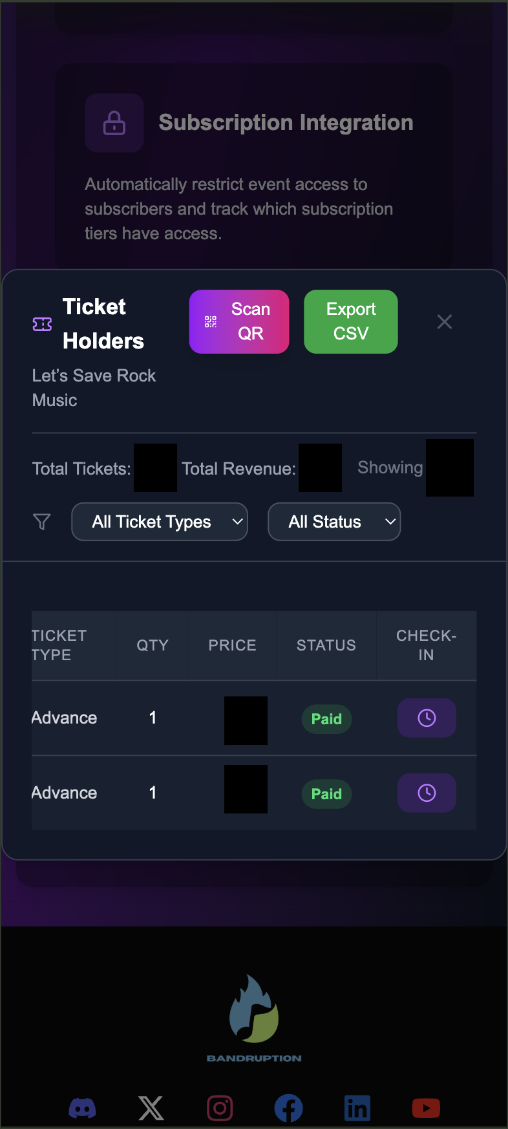This screenshot has height=1129, width=508.
Task: Open the Instagram social icon
Action: pos(220,1108)
